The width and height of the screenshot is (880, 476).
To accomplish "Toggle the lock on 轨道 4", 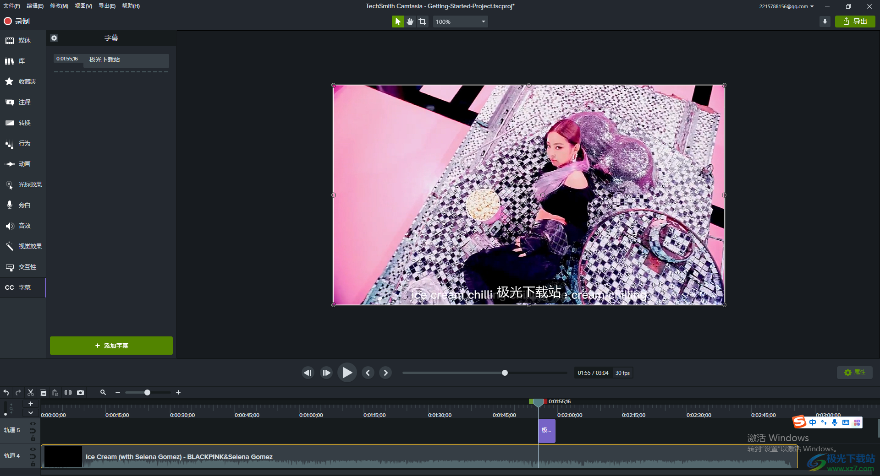I will (33, 464).
